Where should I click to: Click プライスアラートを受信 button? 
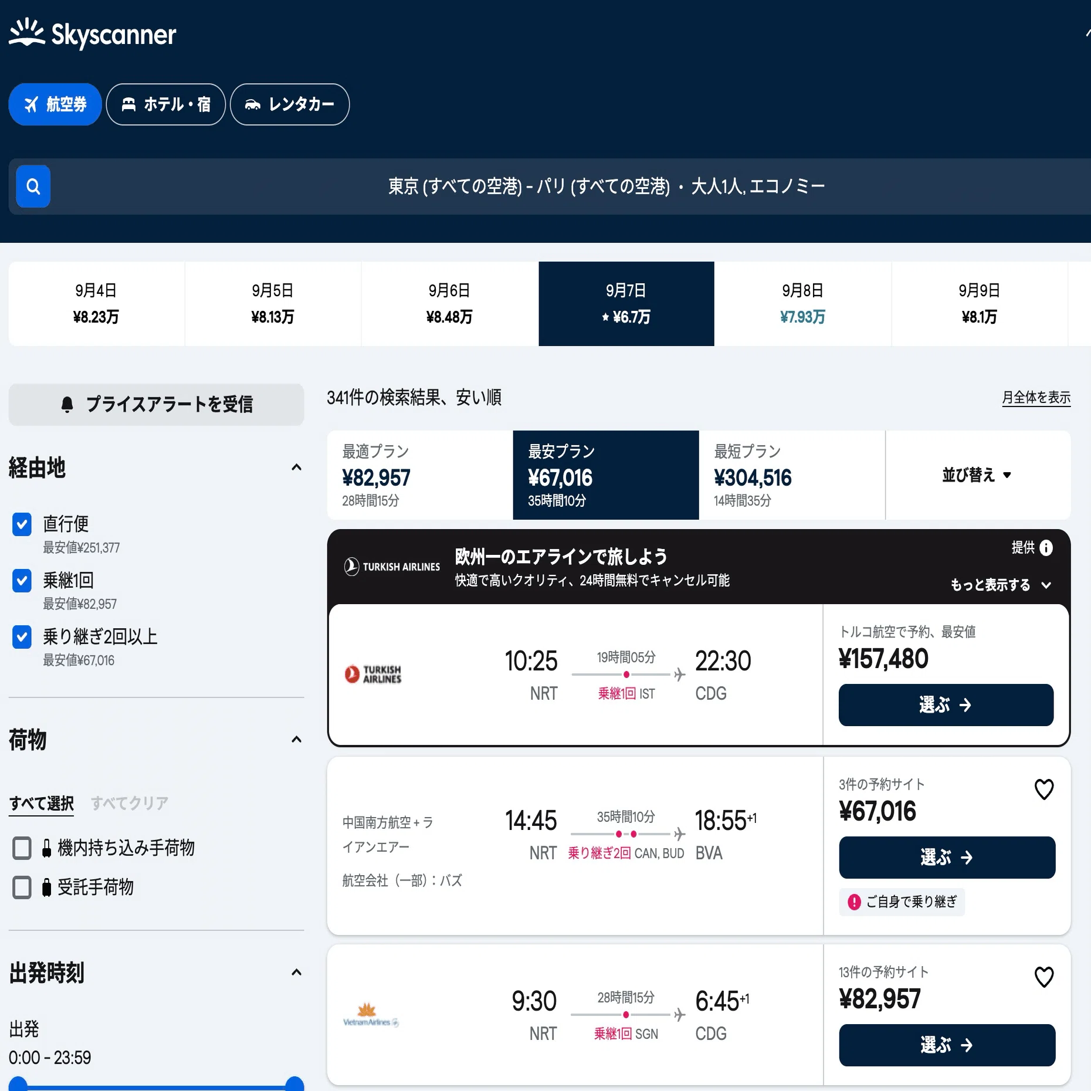click(x=157, y=405)
